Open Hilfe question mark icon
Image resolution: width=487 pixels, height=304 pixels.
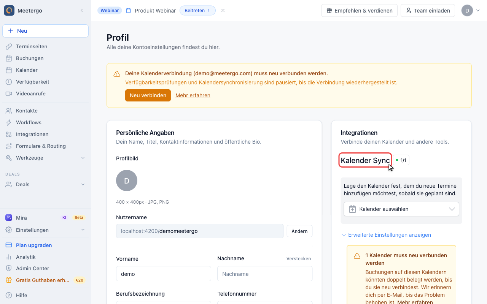(9, 295)
